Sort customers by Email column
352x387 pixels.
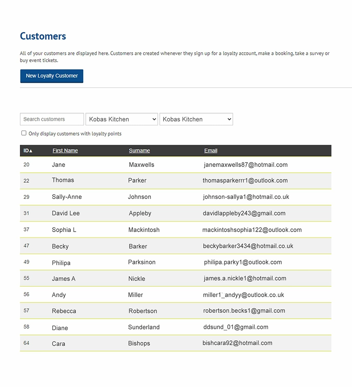click(x=211, y=150)
